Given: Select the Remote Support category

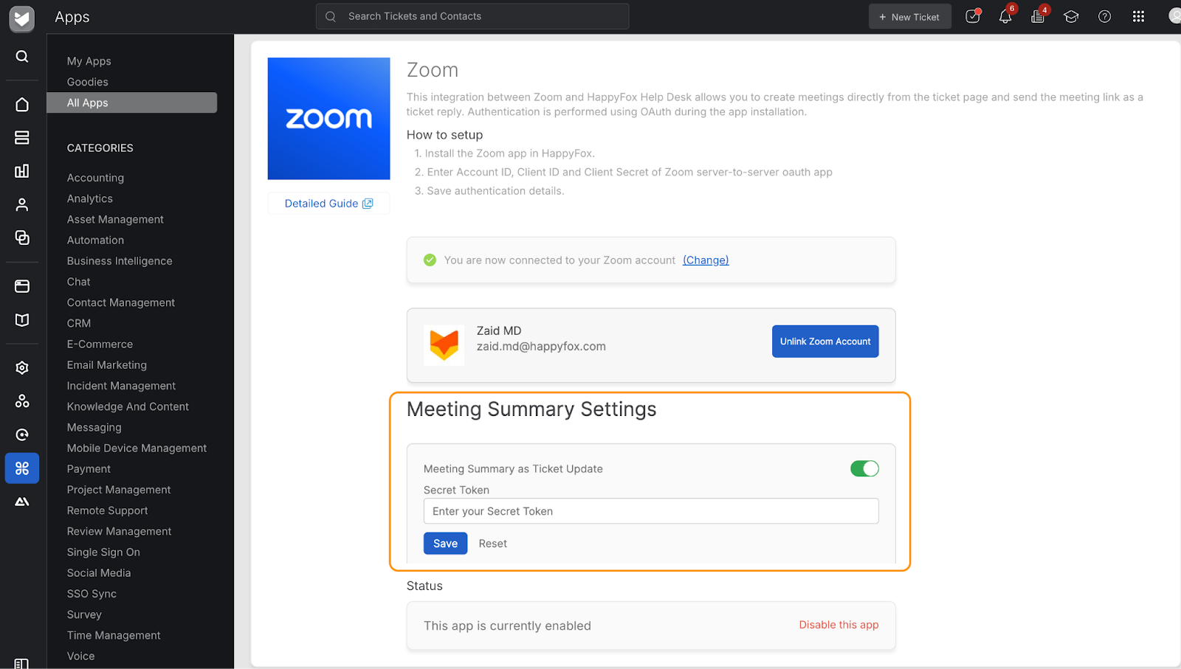Looking at the screenshot, I should click(x=107, y=510).
